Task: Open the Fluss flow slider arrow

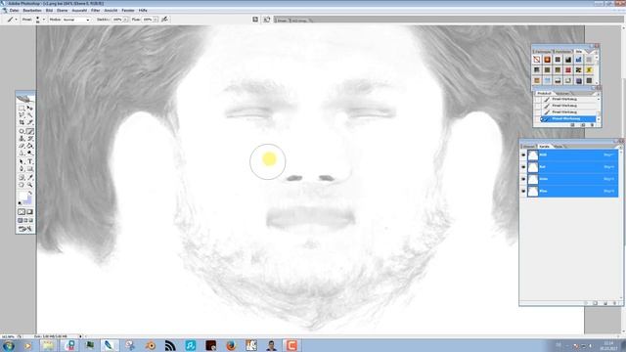Action: [156, 20]
